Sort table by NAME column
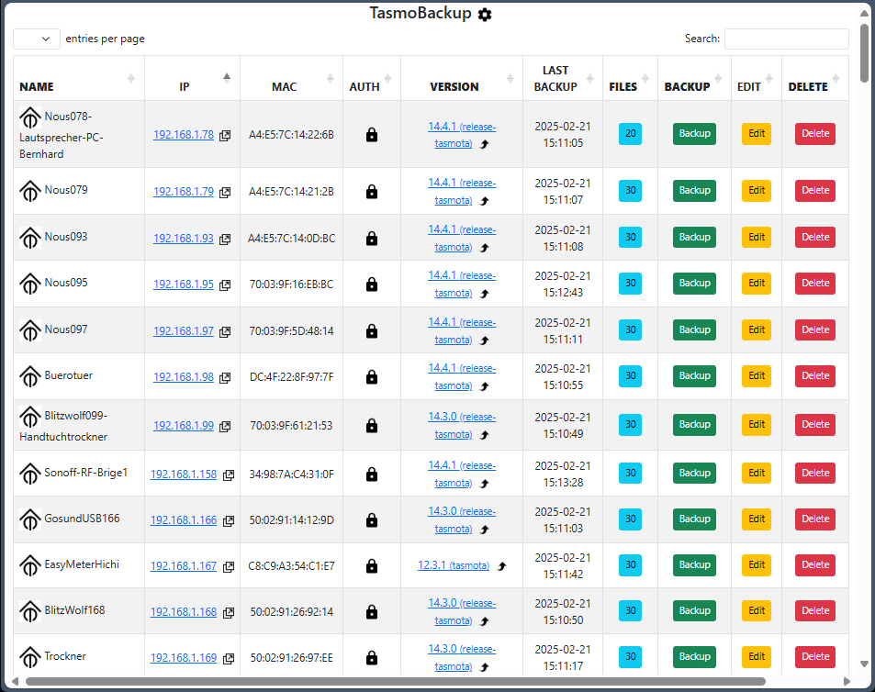The height and width of the screenshot is (692, 875). (79, 78)
